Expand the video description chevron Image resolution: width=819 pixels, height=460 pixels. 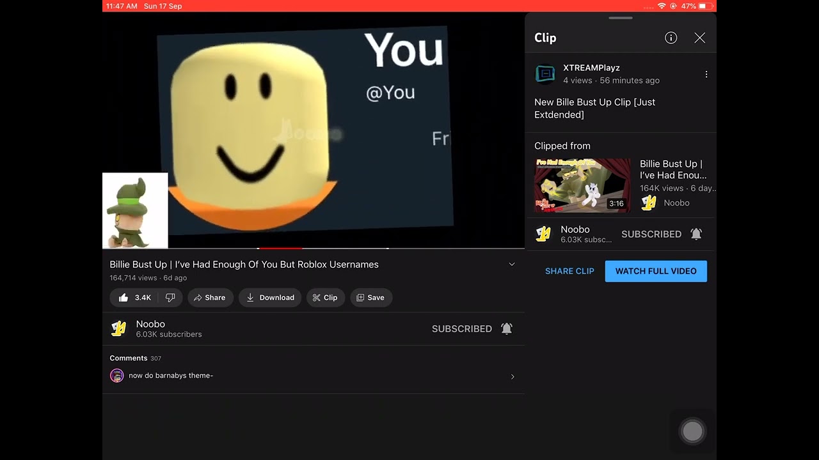pyautogui.click(x=511, y=264)
